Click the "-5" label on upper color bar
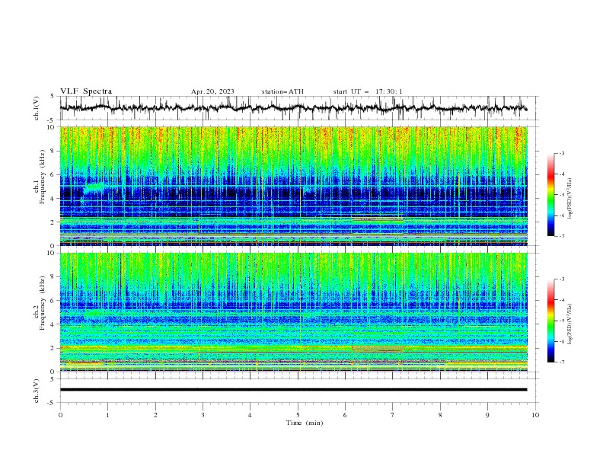The image size is (603, 466). click(x=561, y=195)
